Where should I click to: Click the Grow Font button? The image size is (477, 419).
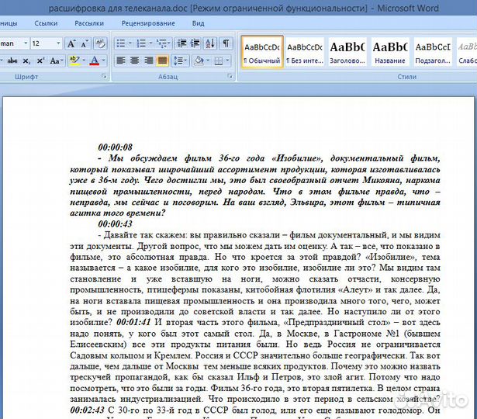[71, 43]
